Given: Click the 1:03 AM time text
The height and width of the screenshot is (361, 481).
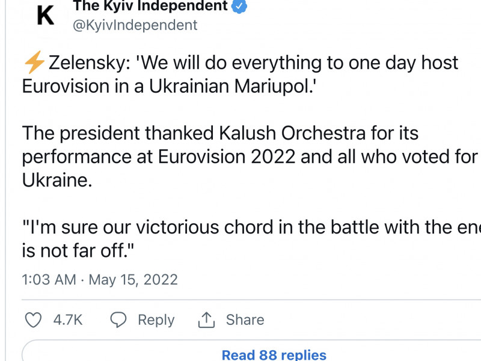Looking at the screenshot, I should click(48, 279).
